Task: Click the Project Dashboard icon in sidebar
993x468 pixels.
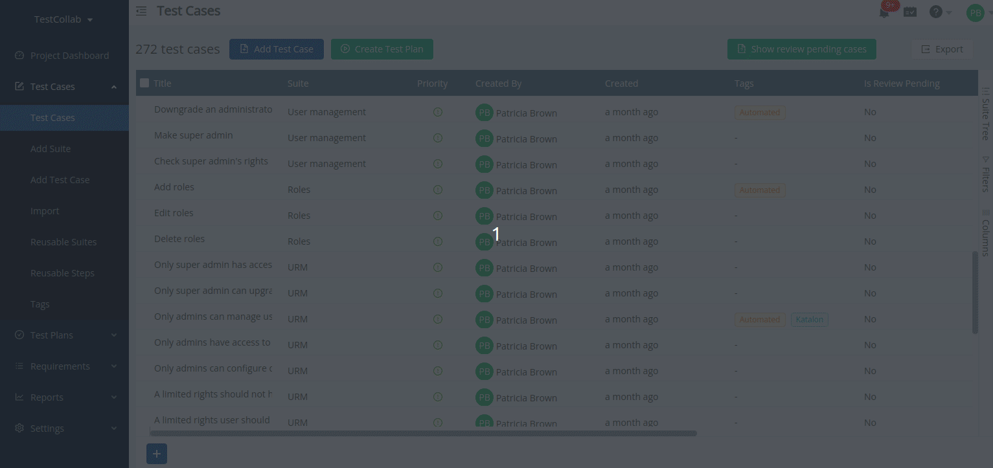Action: 19,56
